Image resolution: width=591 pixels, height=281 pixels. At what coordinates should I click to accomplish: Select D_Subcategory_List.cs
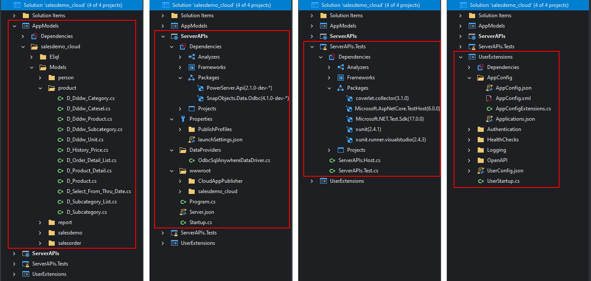point(92,202)
